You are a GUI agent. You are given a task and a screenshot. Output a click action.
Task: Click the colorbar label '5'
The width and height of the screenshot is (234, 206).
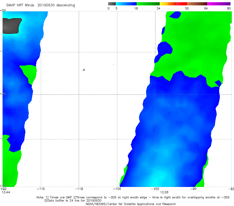click(x=116, y=8)
